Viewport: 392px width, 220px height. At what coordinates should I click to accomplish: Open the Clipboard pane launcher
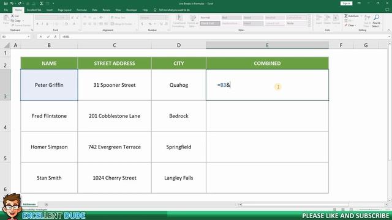(32, 30)
